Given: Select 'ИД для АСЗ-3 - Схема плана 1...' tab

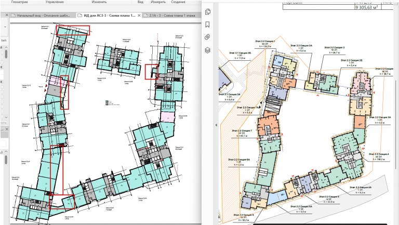Looking at the screenshot, I should [x=110, y=16].
